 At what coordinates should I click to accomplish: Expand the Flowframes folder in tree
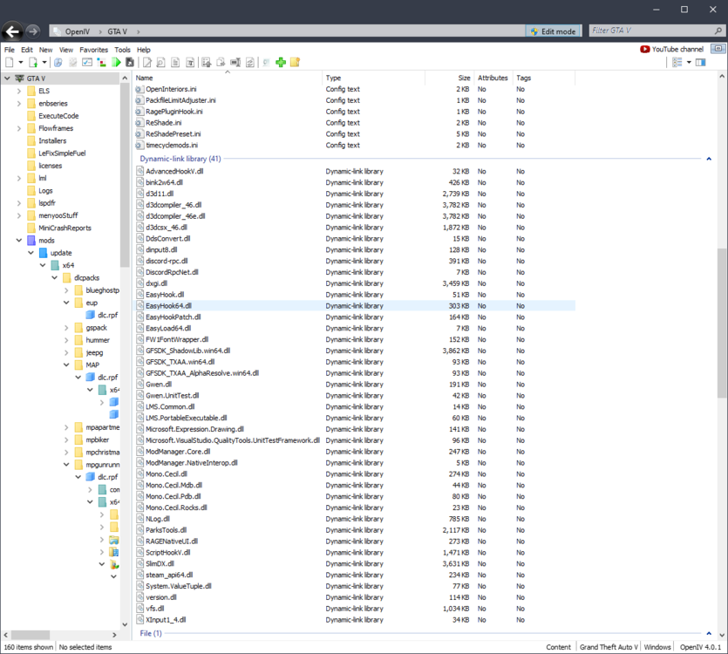(x=19, y=128)
